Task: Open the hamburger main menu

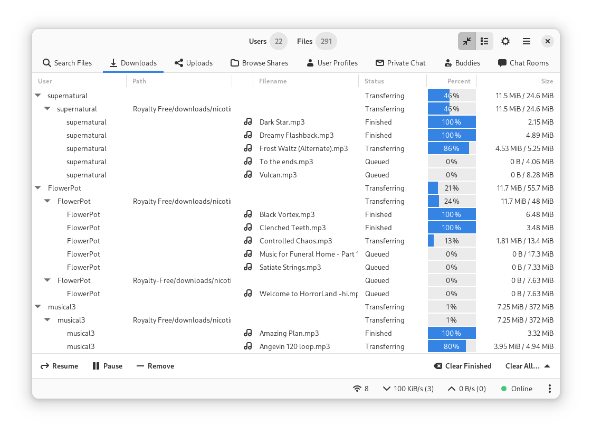Action: coord(526,41)
